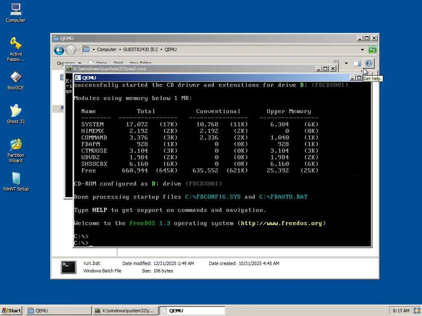Maximize the cmd.exe window

pyautogui.click(x=326, y=69)
